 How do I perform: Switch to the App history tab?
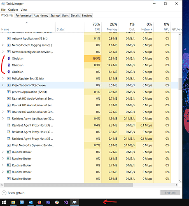click(x=41, y=16)
